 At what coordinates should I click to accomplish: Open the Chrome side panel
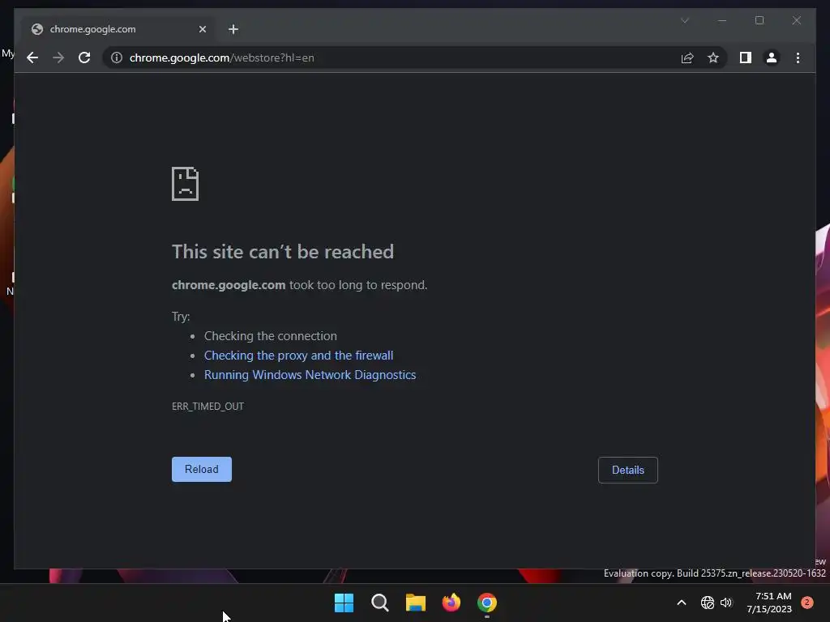tap(746, 58)
